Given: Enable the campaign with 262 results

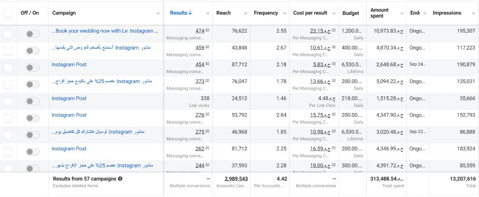Looking at the screenshot, I should coord(32,152).
